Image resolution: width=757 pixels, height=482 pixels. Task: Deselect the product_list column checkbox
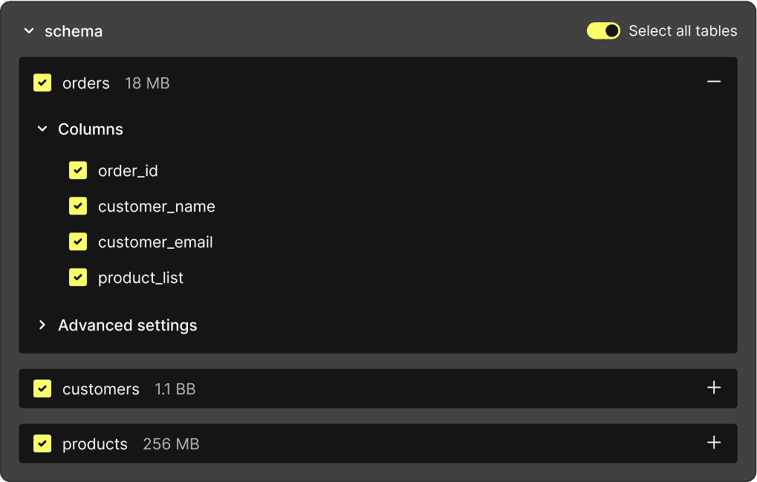pyautogui.click(x=78, y=278)
